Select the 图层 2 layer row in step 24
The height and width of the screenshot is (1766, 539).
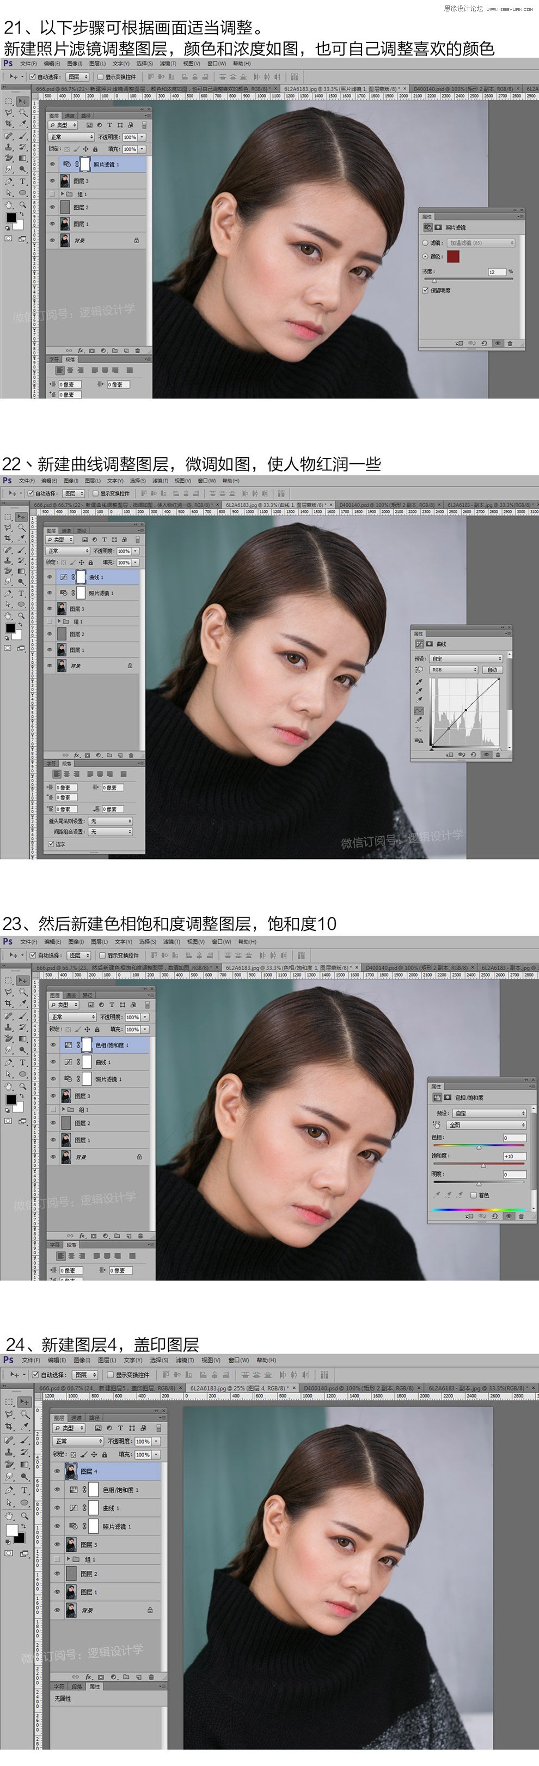click(x=106, y=1574)
